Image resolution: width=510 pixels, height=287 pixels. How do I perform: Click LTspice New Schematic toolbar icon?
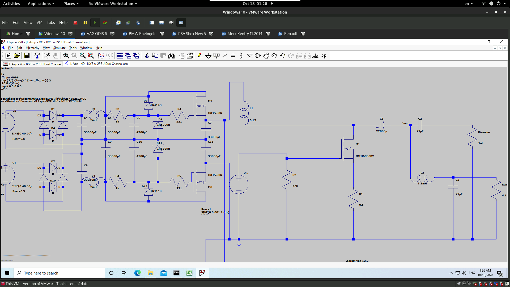[8, 56]
